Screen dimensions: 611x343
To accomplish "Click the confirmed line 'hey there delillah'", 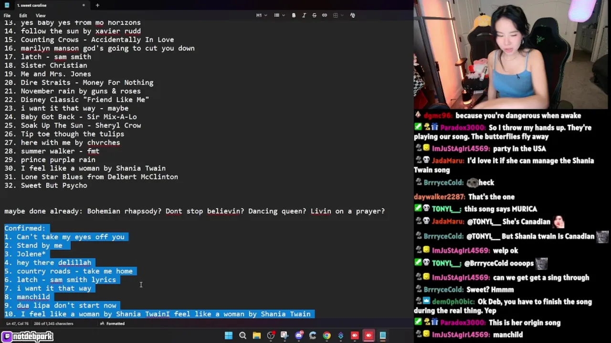I will click(x=54, y=262).
